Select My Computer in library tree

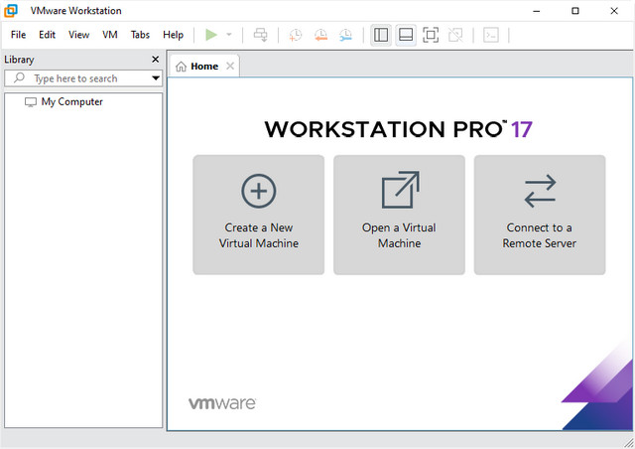(x=71, y=101)
